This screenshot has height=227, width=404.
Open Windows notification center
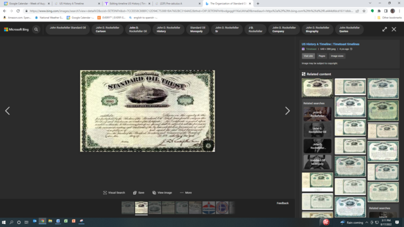397,223
